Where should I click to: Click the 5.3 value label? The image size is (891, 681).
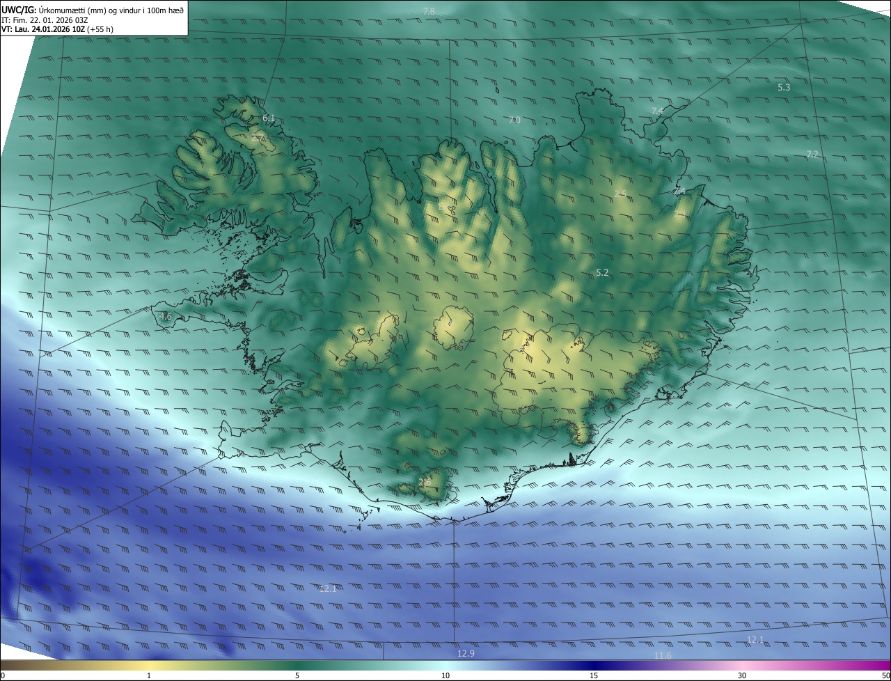click(x=784, y=88)
